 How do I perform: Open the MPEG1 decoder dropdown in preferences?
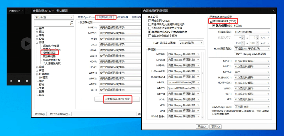click(x=120, y=28)
